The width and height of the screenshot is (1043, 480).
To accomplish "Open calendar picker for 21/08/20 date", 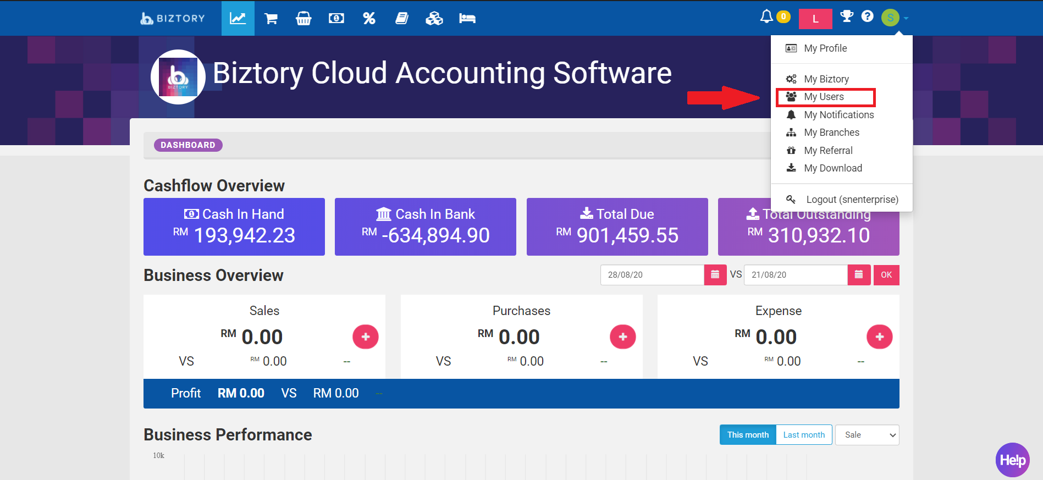I will click(859, 275).
